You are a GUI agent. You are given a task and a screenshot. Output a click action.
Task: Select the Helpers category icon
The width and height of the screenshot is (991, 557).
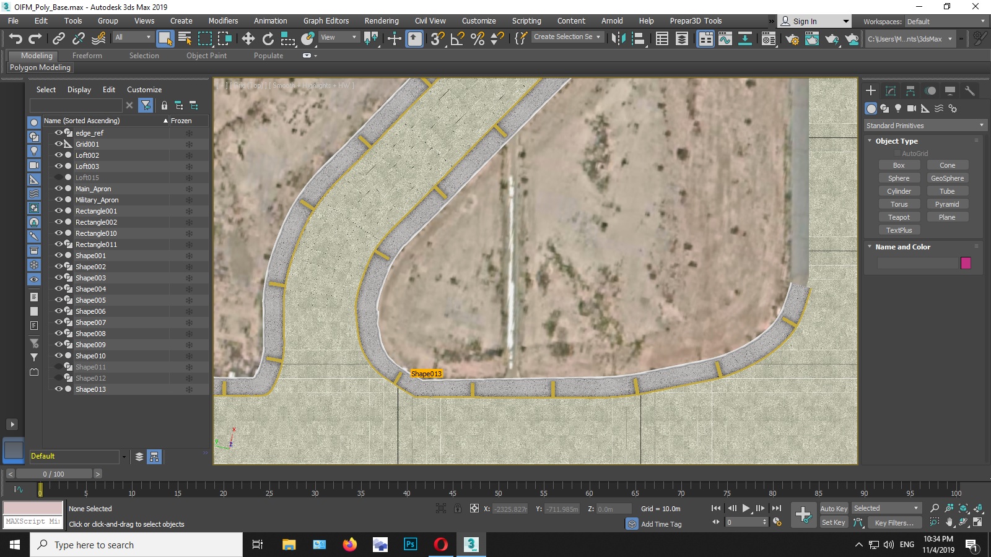[925, 108]
